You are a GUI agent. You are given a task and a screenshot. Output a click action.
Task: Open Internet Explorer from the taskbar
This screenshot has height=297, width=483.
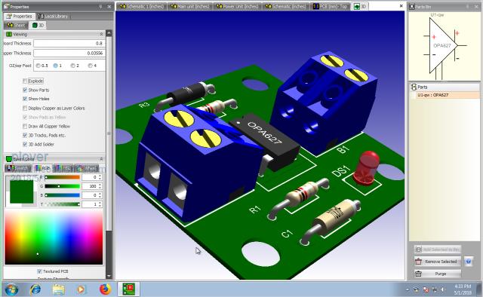(35, 289)
